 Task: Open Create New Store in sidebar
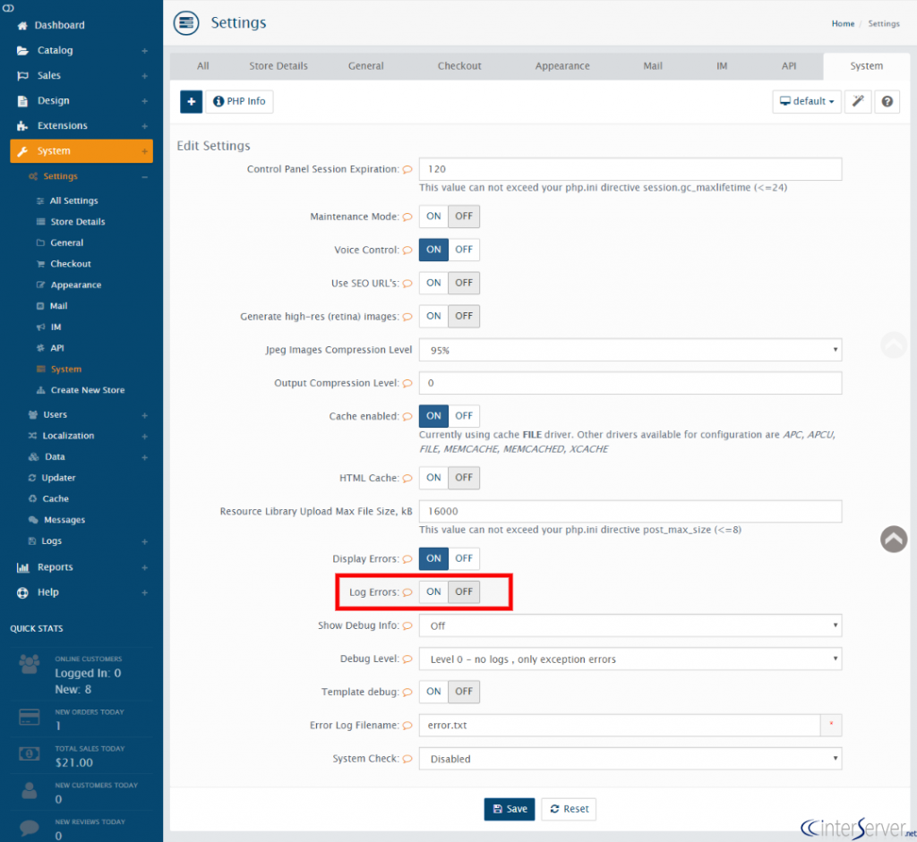87,390
